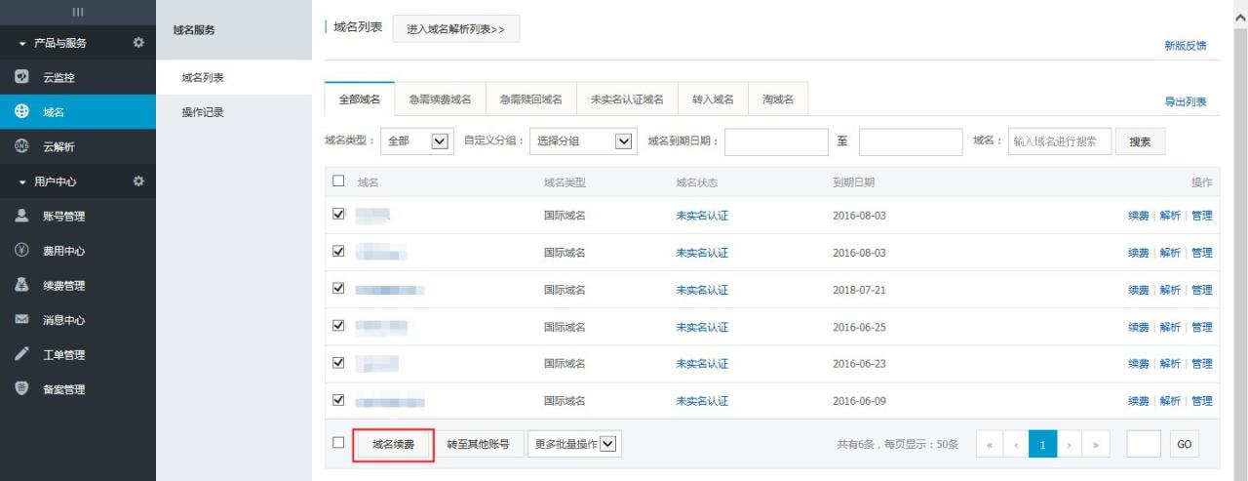The width and height of the screenshot is (1248, 481).
Task: Click 管理 for the 2016-06-23 domain
Action: 1201,364
